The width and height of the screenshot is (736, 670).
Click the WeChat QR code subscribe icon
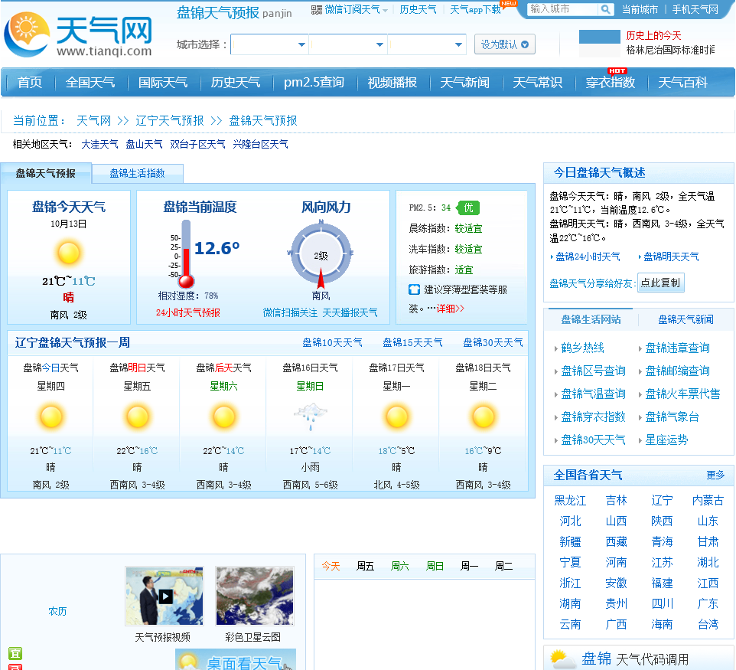coord(317,10)
